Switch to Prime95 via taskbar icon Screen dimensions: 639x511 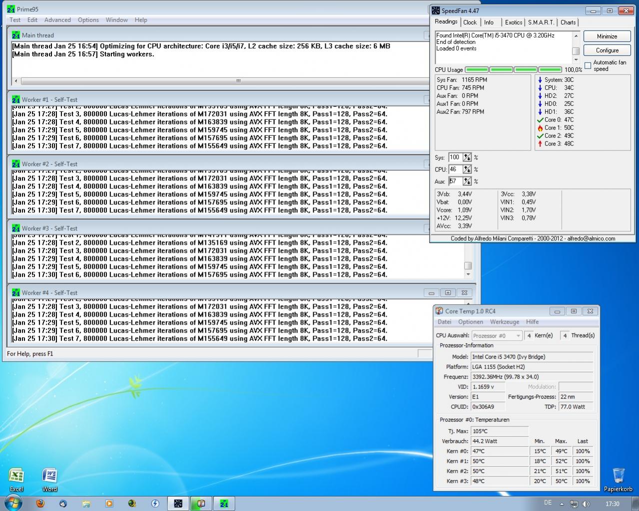(x=224, y=504)
